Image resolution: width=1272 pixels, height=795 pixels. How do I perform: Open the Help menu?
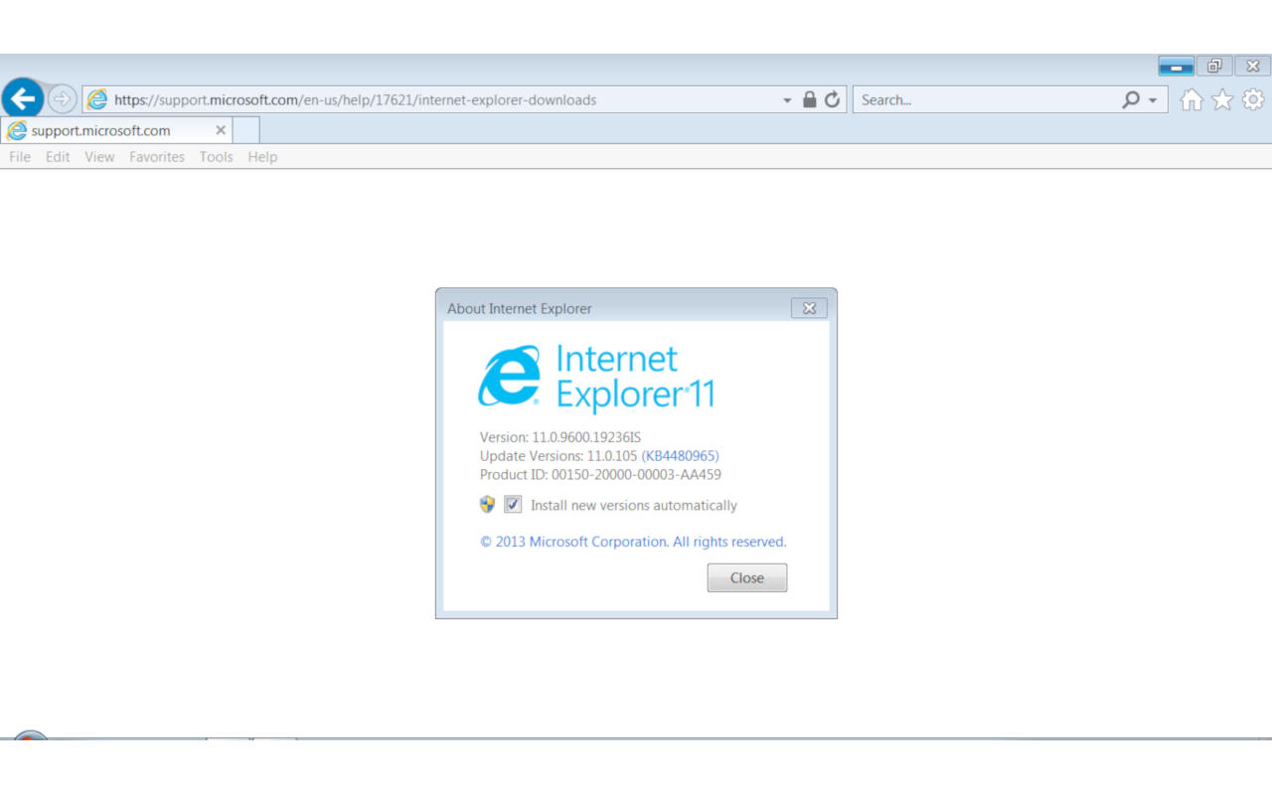262,157
